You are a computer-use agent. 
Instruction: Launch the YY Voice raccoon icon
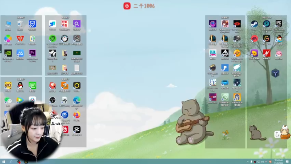coord(8,86)
